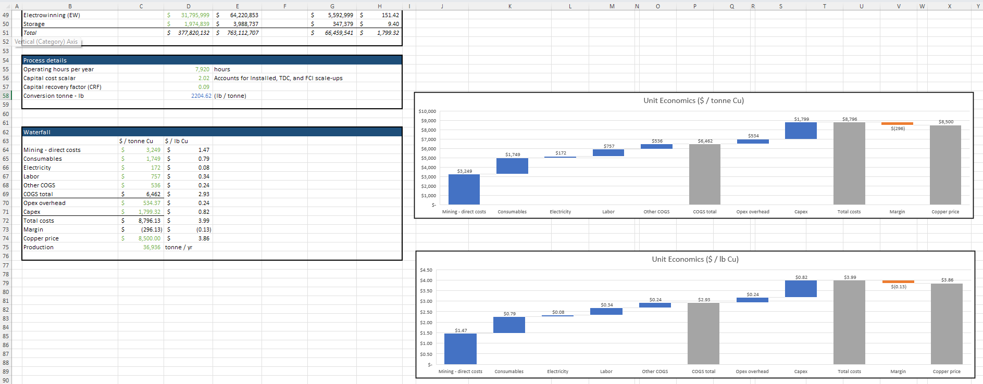Screen dimensions: 983x384
Task: Select the 'Operating hours per year' cell
Action: pyautogui.click(x=70, y=69)
